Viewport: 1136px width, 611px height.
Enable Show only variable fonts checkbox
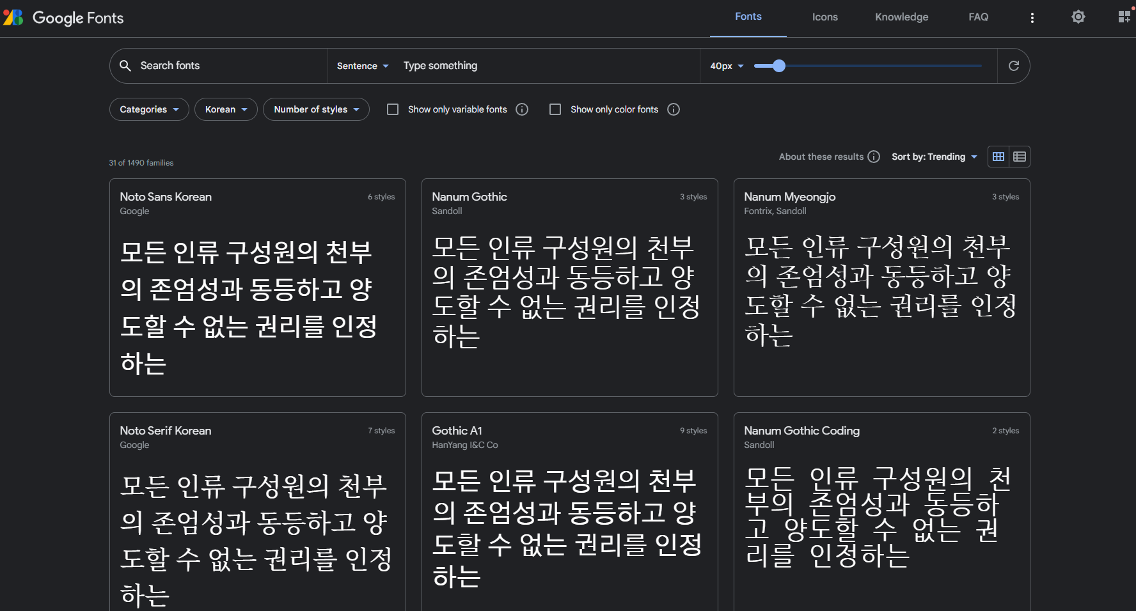[x=393, y=109]
